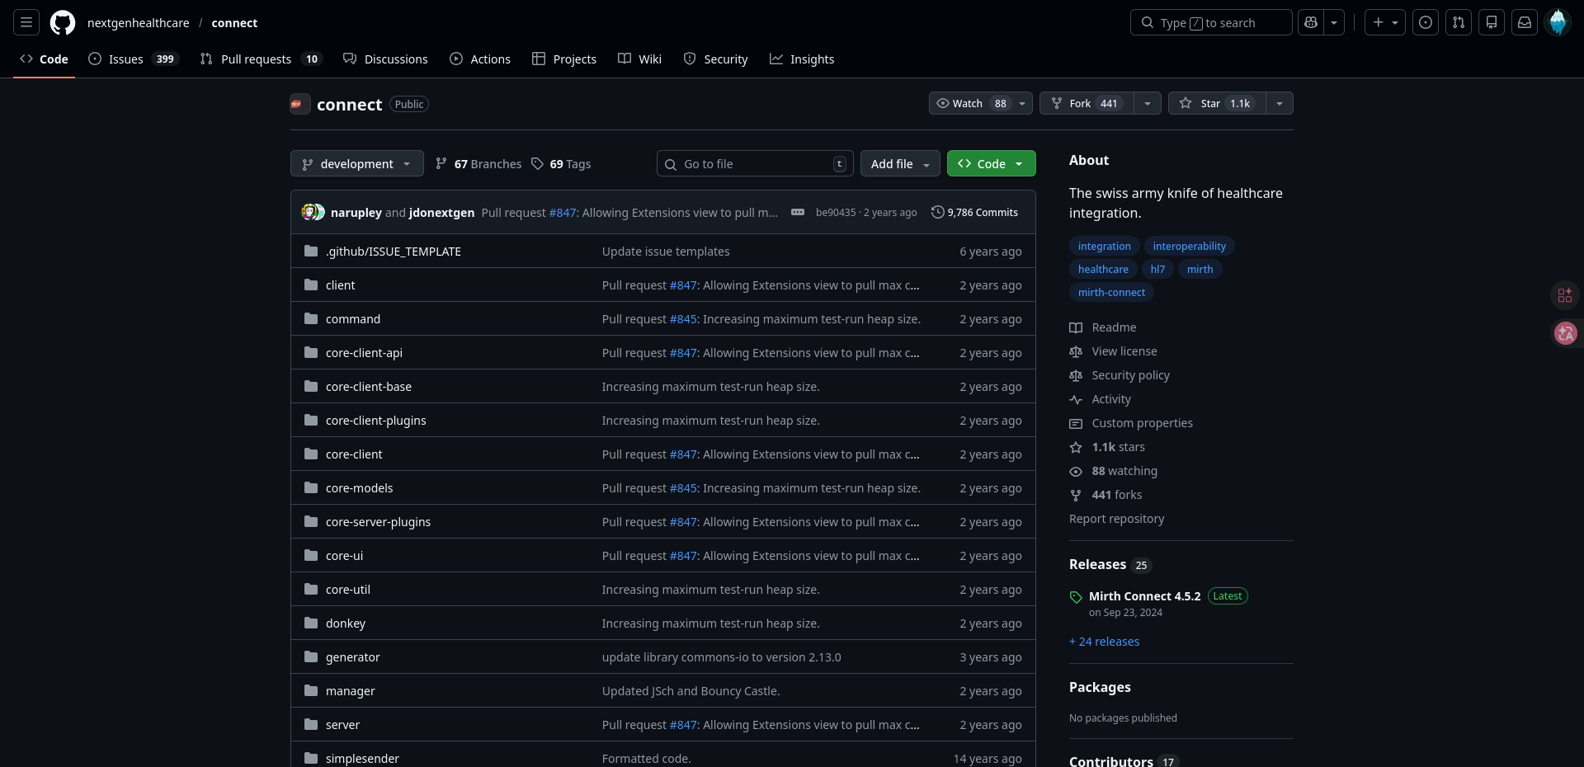Open the core-client-api folder
This screenshot has height=767, width=1584.
(x=364, y=353)
